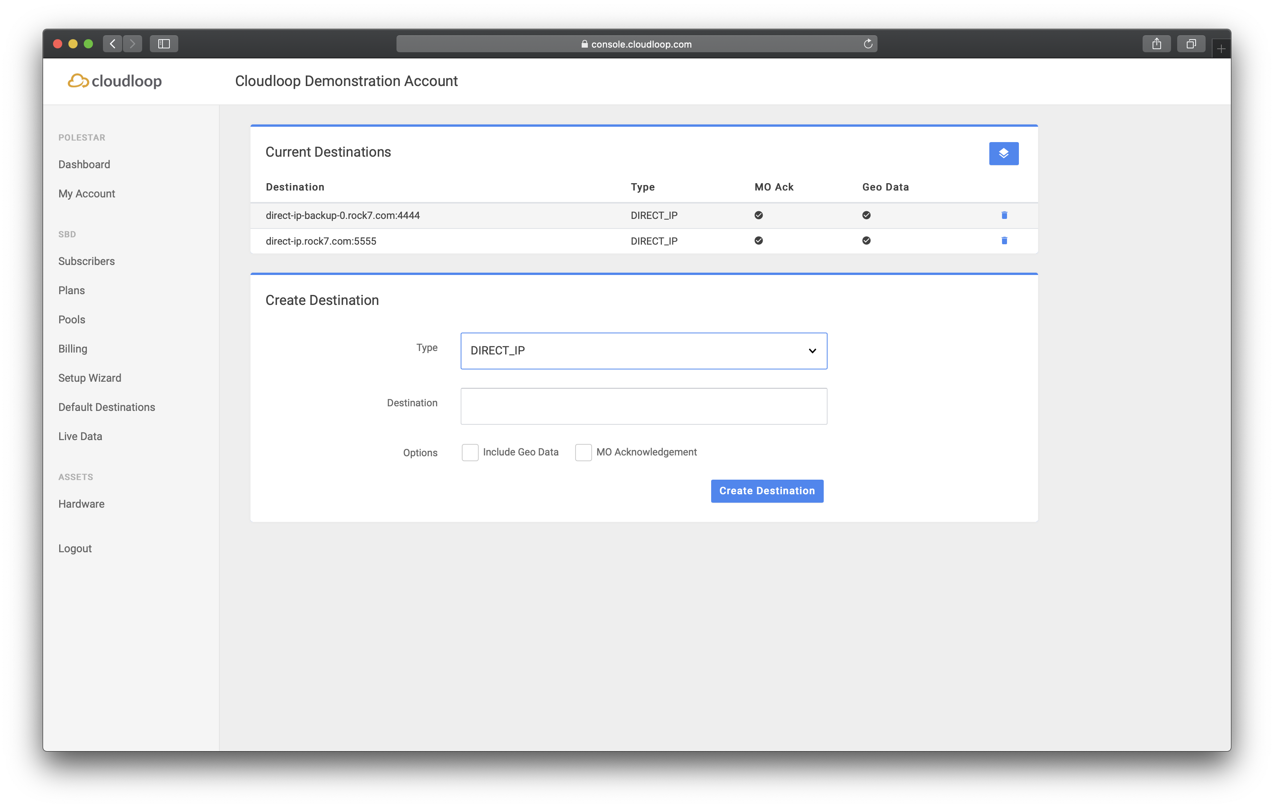
Task: Reload the page in the address bar
Action: (868, 44)
